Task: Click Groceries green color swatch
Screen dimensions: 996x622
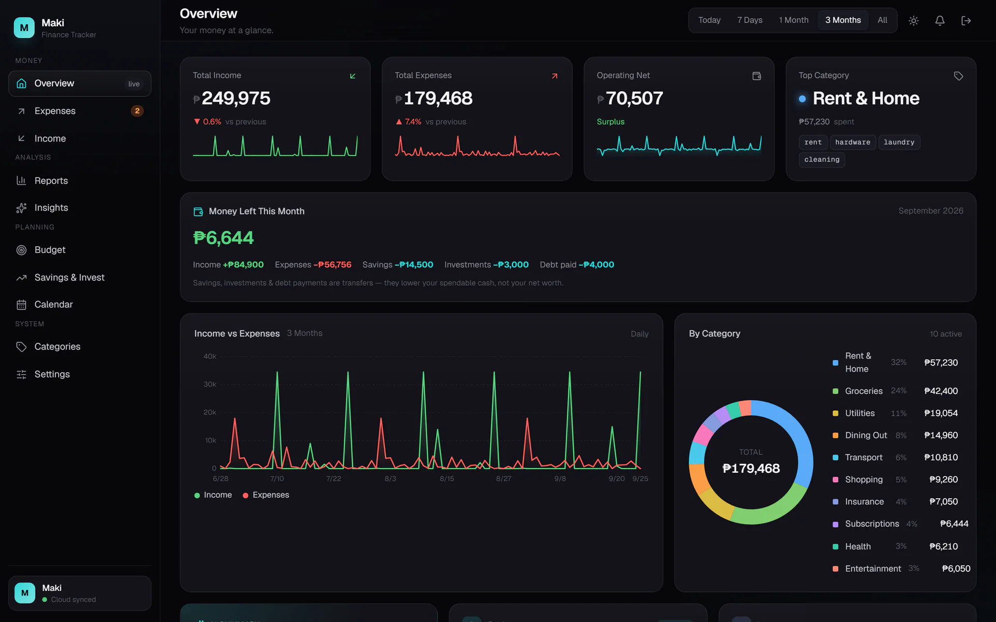Action: [x=835, y=391]
